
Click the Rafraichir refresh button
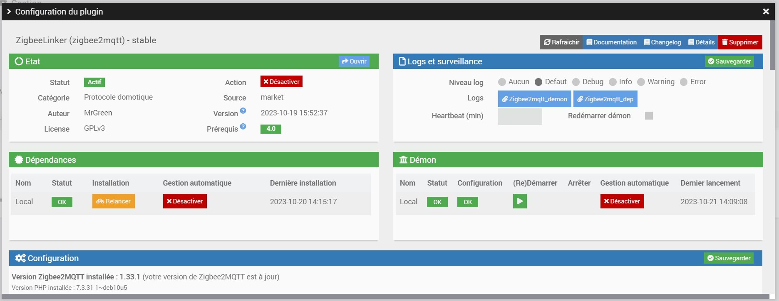(x=561, y=42)
